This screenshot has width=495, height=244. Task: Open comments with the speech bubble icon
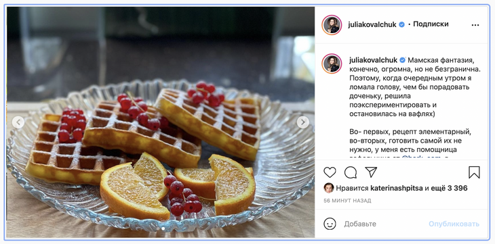pyautogui.click(x=351, y=172)
